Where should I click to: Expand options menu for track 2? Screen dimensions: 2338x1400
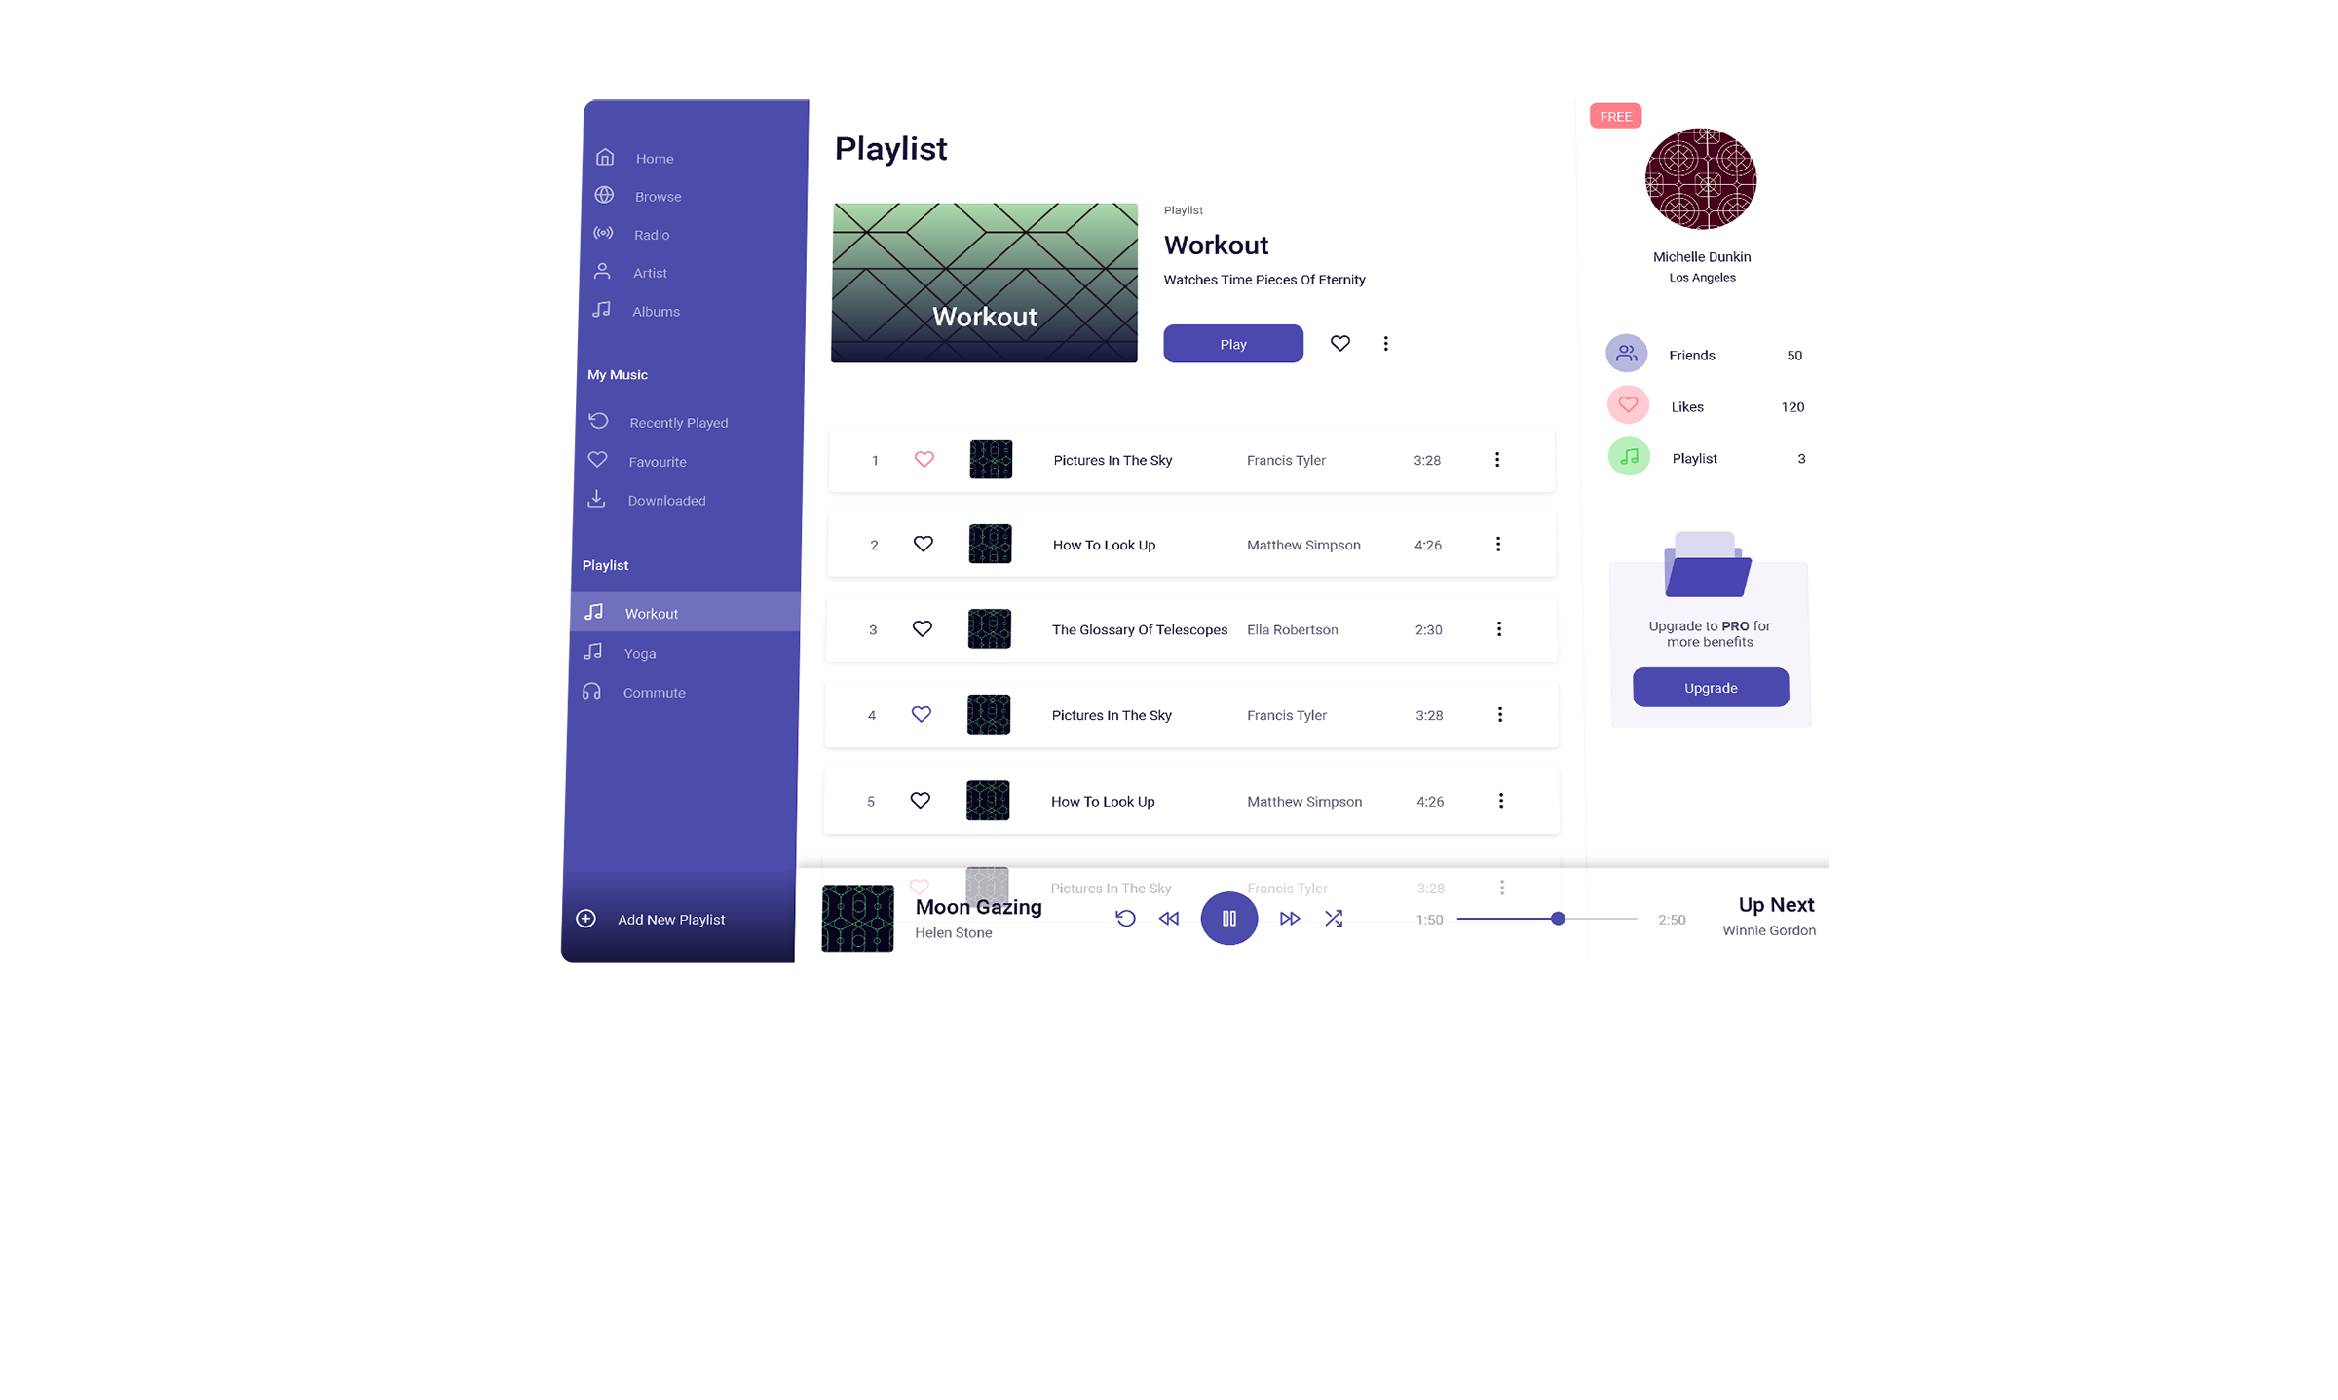click(1498, 544)
